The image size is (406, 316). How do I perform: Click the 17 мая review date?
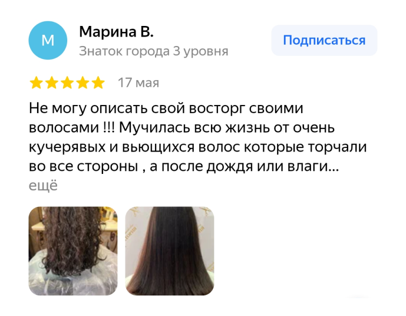coord(138,83)
